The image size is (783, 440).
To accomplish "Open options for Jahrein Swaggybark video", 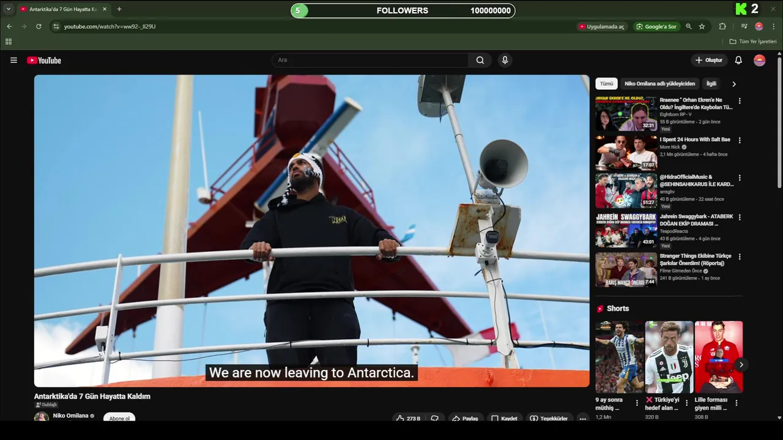I will click(740, 217).
